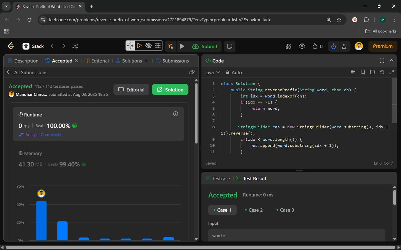Viewport: 401px width, 250px height.
Task: Select Case 2
Action: 254,210
